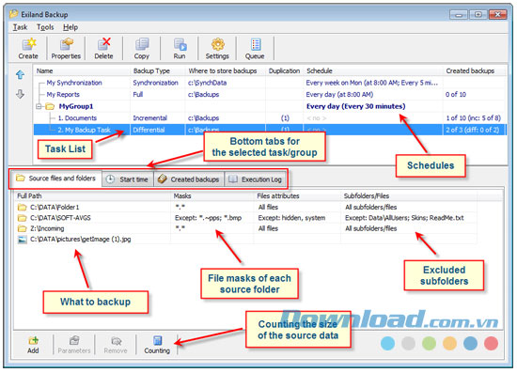Click the Exiland Backup title bar icon
Image resolution: width=517 pixels, height=373 pixels.
point(13,14)
